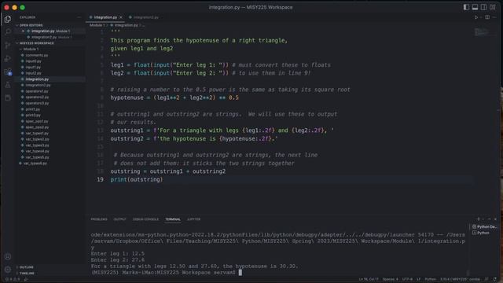Close the terminal panel
The height and width of the screenshot is (283, 503).
click(x=496, y=219)
